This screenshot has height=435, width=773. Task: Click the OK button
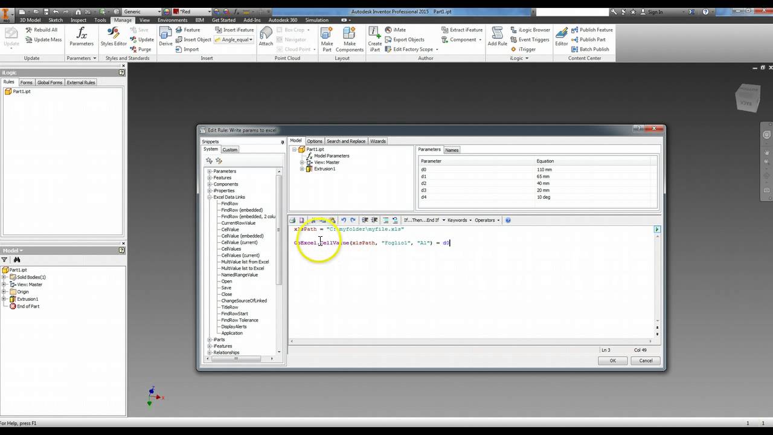click(612, 361)
